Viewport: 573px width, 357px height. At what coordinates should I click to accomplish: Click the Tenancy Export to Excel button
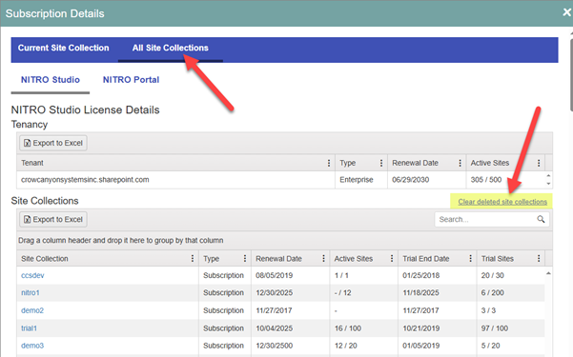(53, 143)
